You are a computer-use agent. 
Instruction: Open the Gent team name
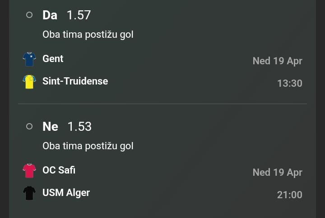click(53, 58)
